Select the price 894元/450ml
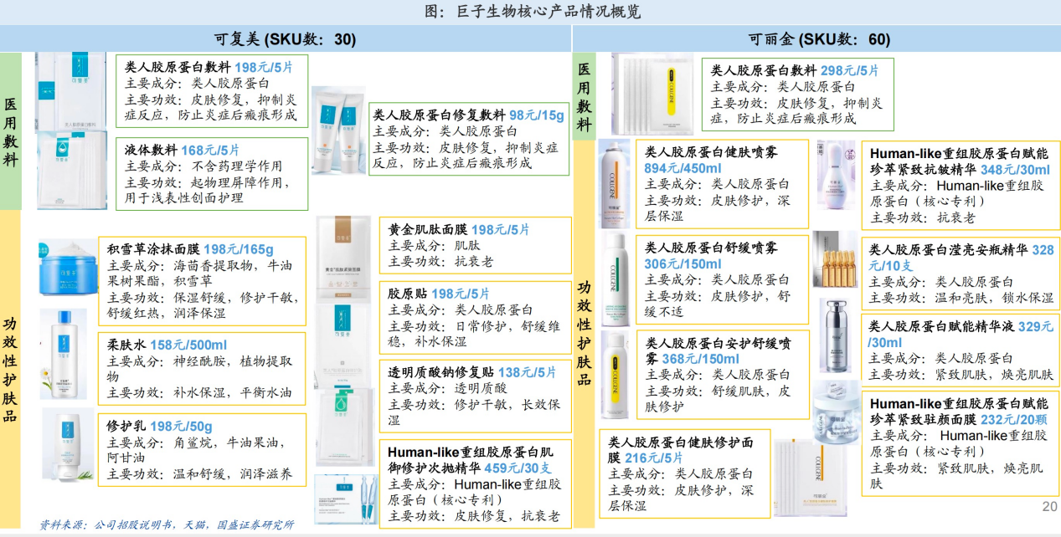 (x=682, y=167)
